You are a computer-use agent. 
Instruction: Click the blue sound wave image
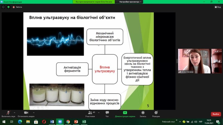point(55,41)
